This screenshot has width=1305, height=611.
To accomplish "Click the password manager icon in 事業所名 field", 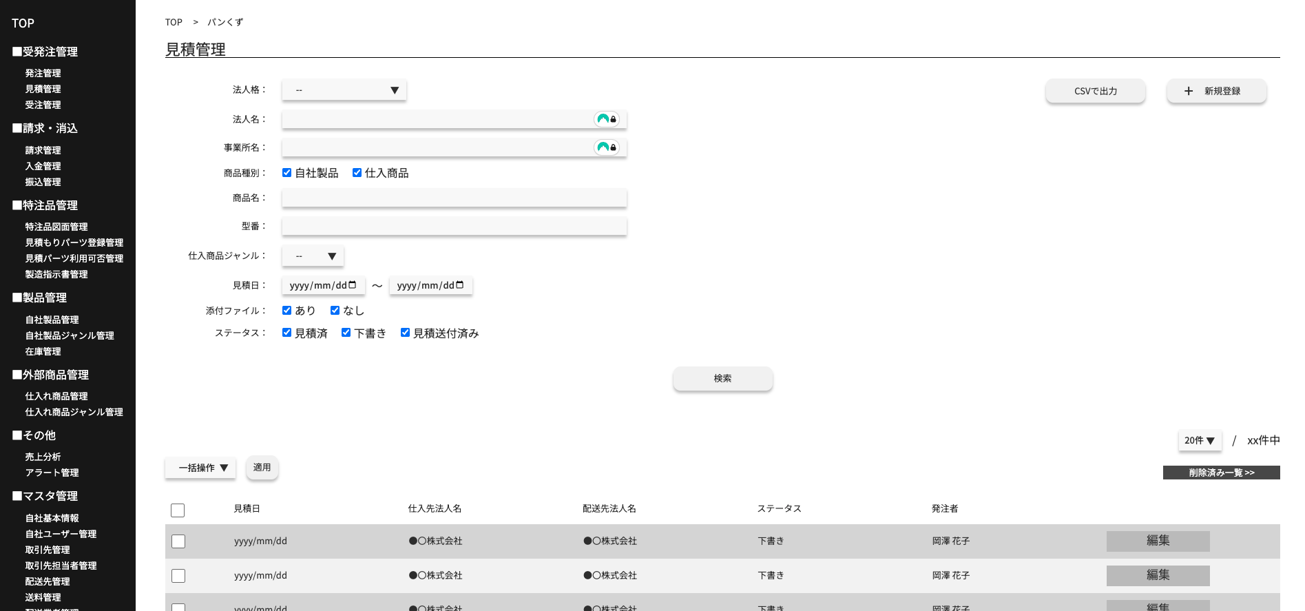I will pos(606,147).
